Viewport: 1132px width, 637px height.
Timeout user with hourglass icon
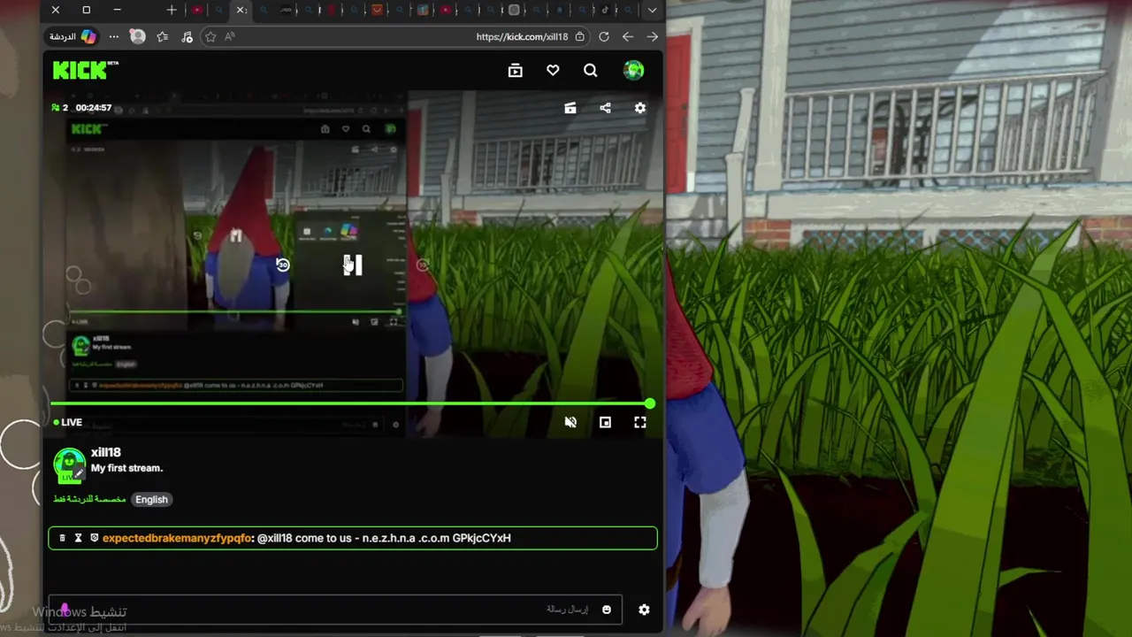(78, 538)
